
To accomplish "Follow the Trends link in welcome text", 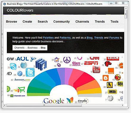I will point(99,38).
